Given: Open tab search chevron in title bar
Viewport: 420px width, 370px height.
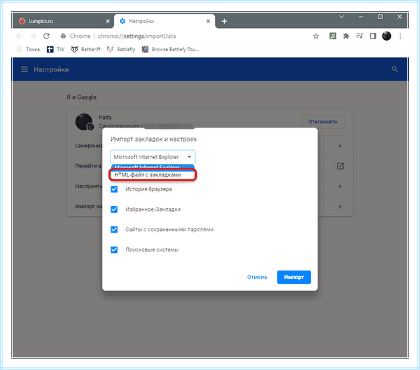Looking at the screenshot, I should (x=342, y=17).
